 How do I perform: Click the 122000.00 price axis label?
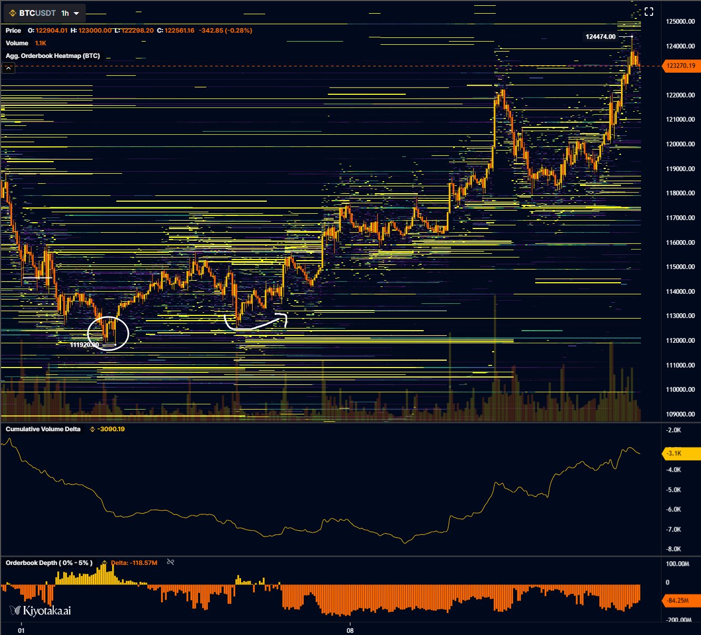pos(680,95)
